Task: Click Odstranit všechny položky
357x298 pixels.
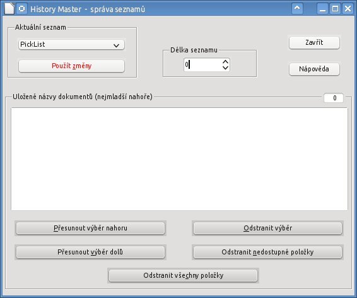Action: tap(183, 275)
